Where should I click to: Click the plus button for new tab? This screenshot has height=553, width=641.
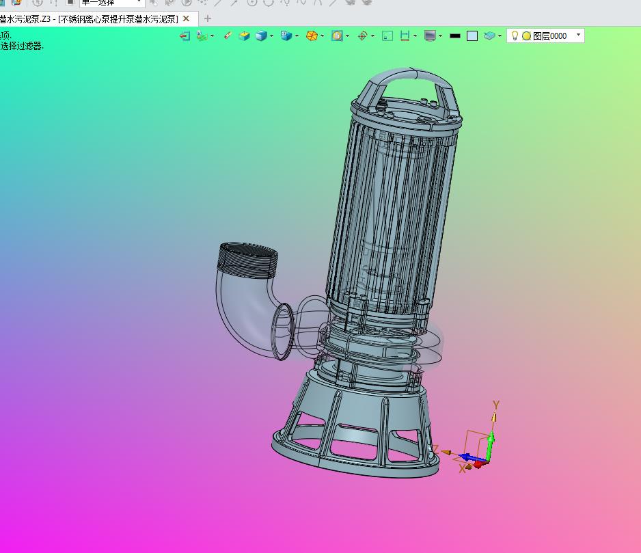[x=208, y=19]
